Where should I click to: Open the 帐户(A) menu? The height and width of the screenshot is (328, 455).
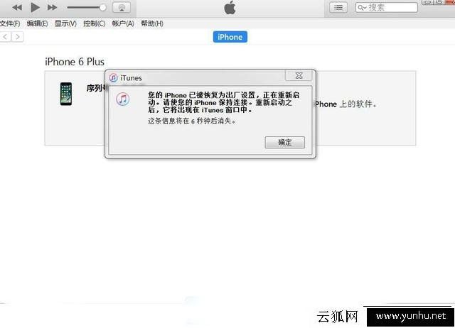coord(123,23)
